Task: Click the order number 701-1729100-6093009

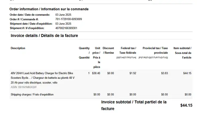Action: (x=69, y=19)
